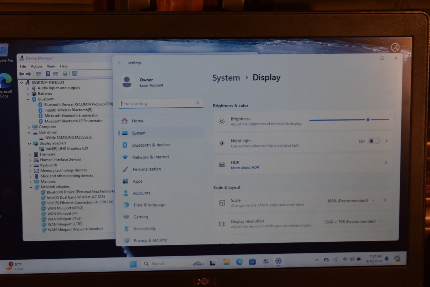Click the Forward arrow in Device Manager toolbar
430x287 pixels.
[28, 74]
